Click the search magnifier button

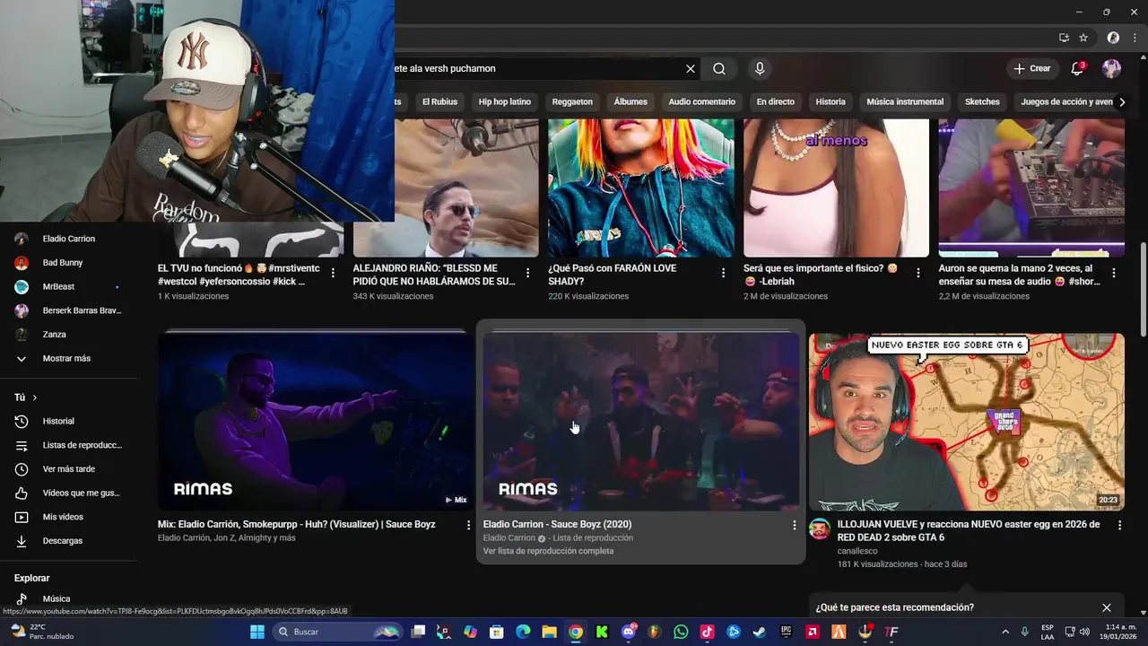pos(719,68)
